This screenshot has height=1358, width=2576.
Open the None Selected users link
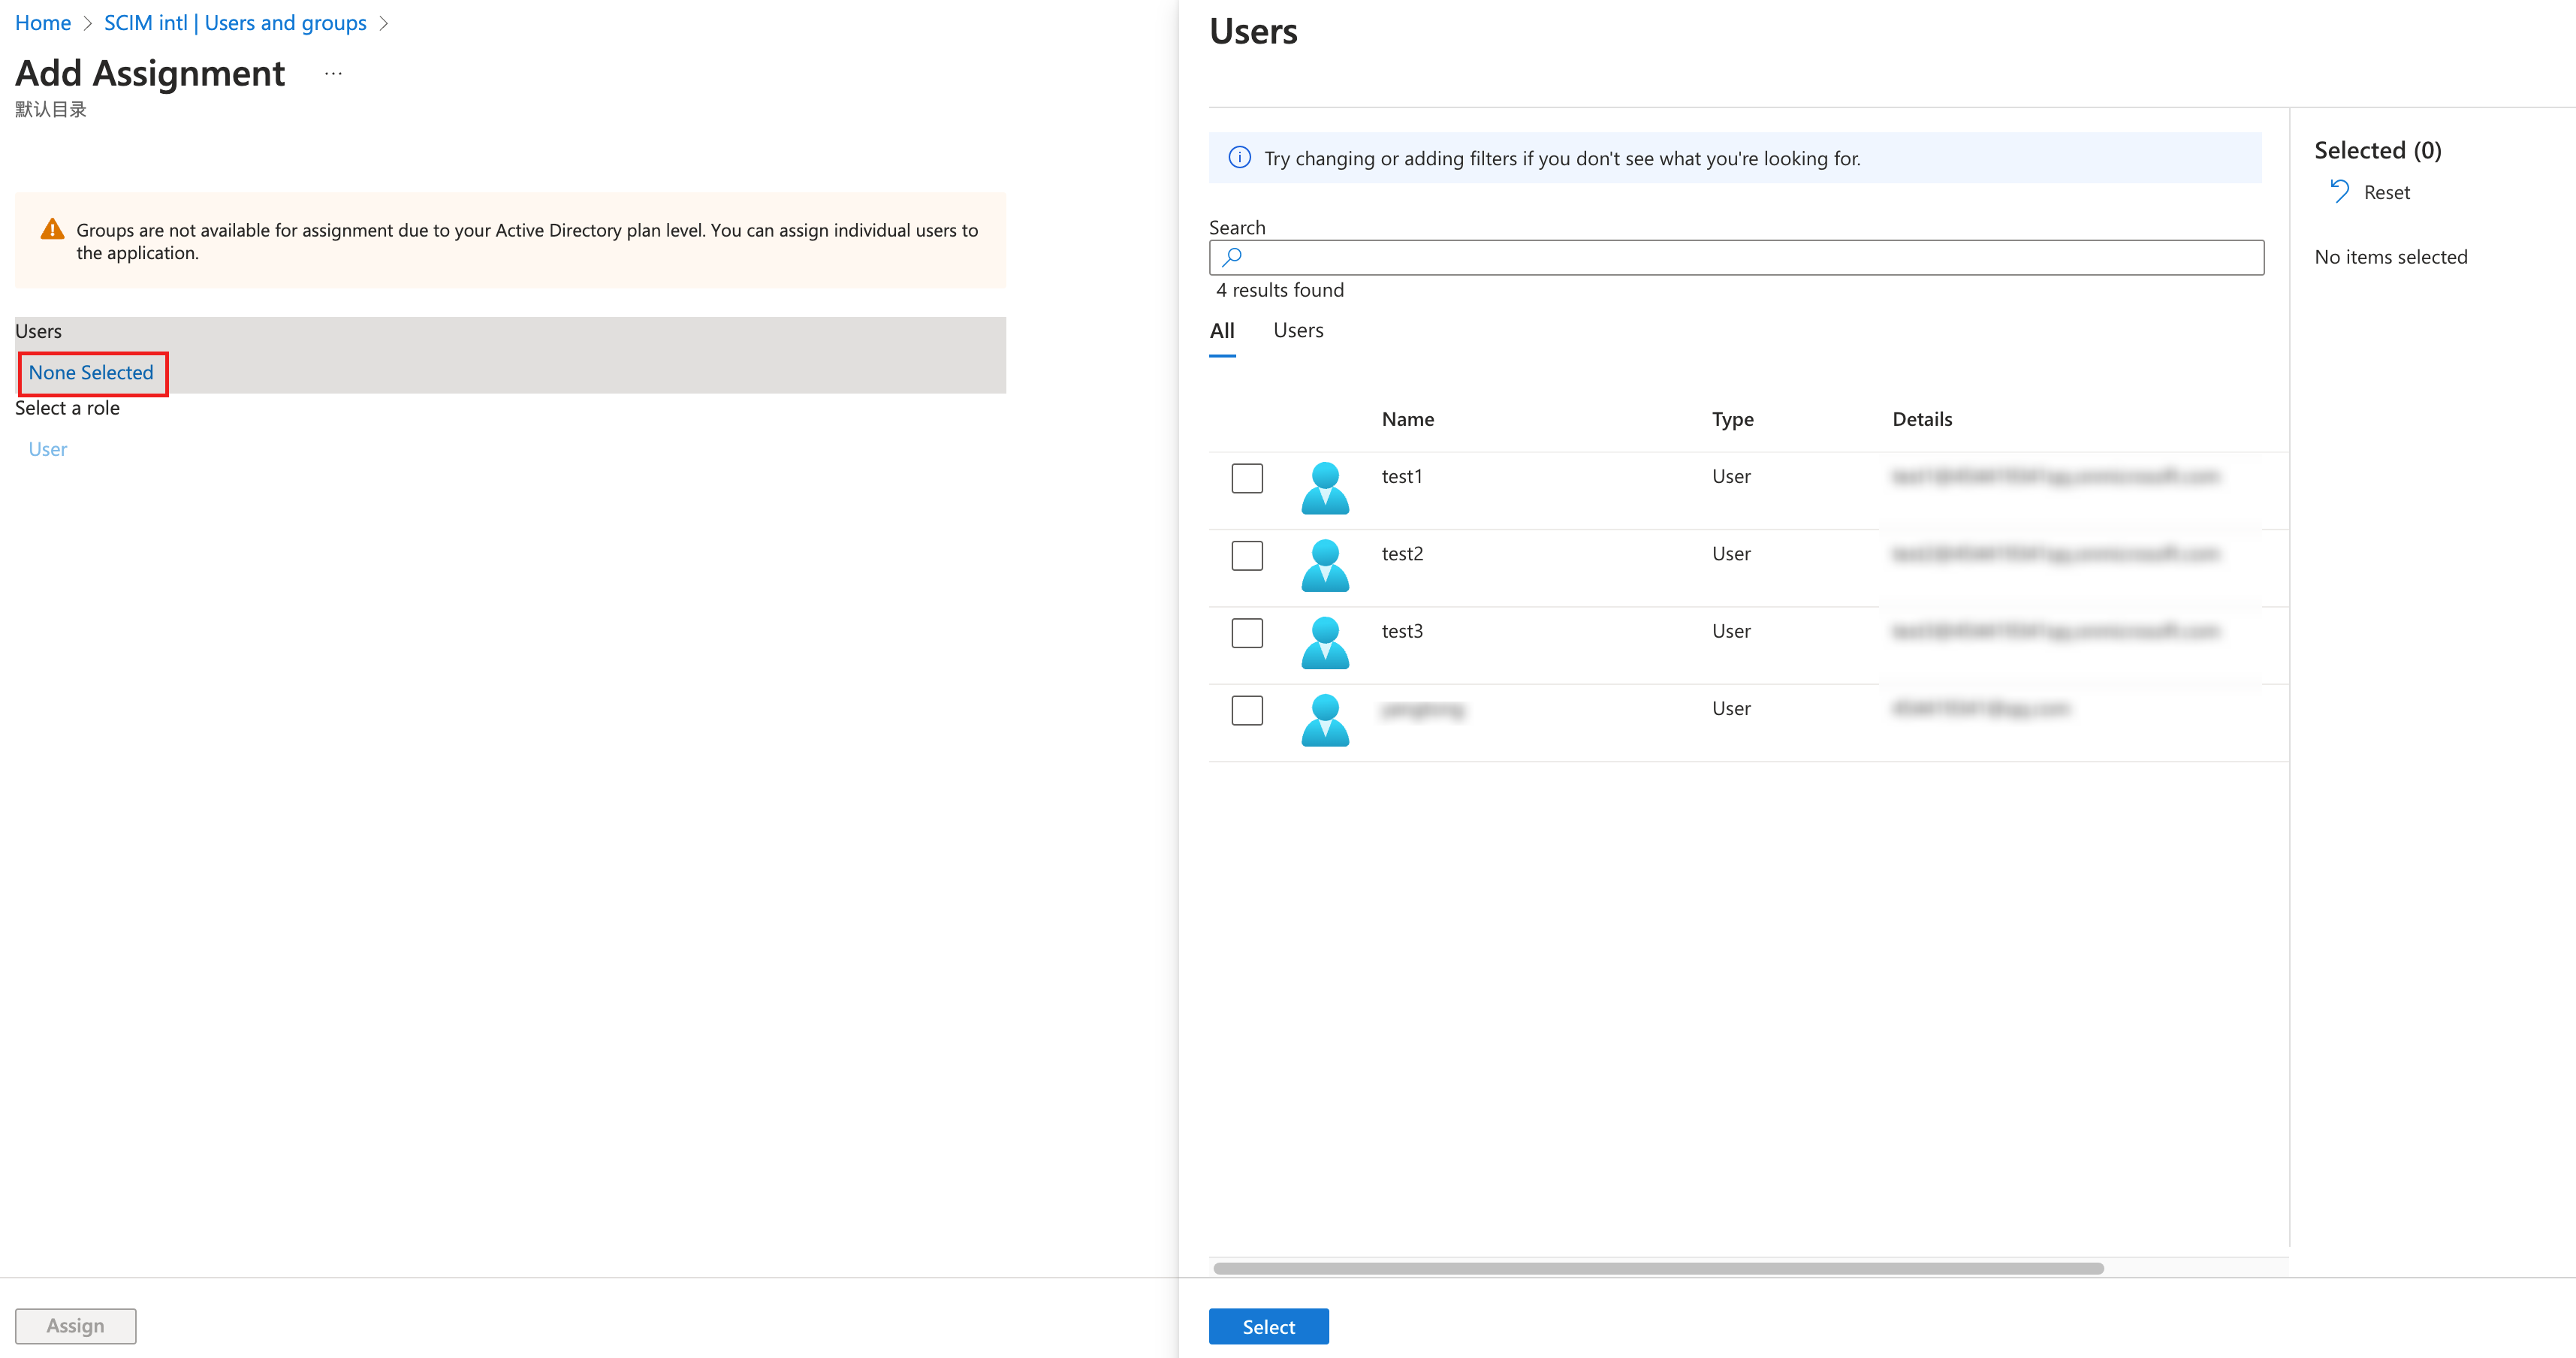coord(91,373)
